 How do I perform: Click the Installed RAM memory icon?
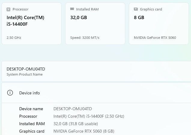tap(72, 9)
